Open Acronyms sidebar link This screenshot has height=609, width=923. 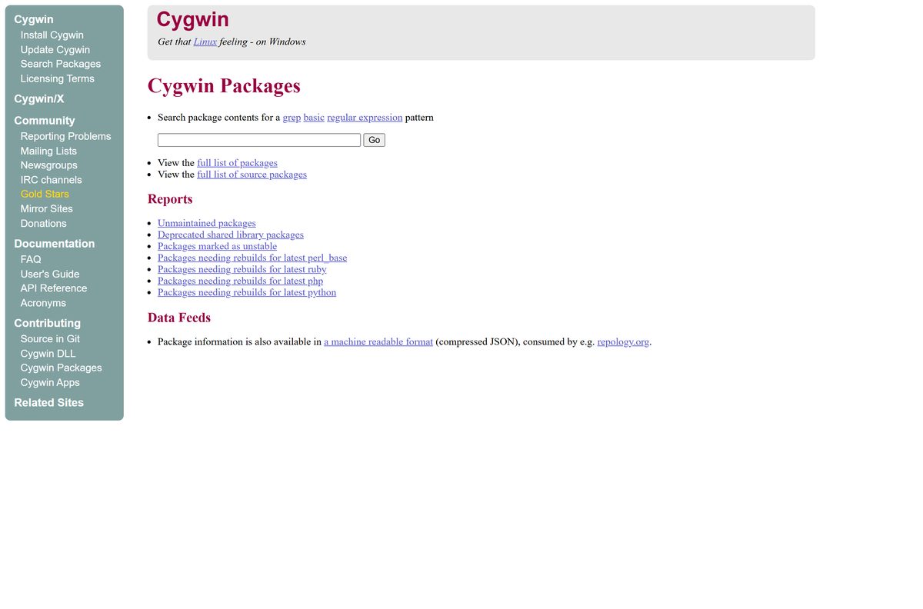click(x=43, y=303)
